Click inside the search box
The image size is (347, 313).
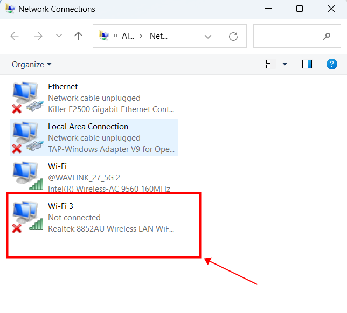288,36
